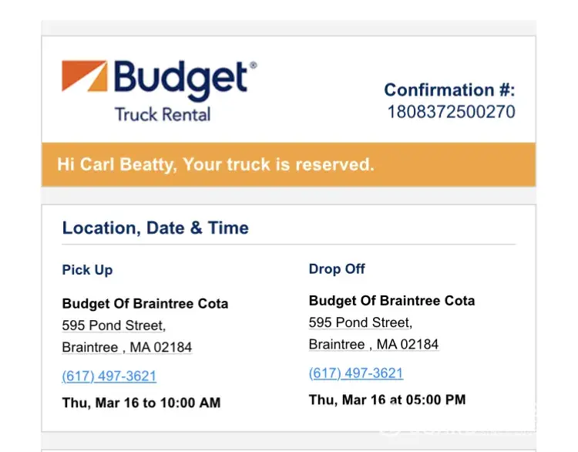The image size is (578, 452).
Task: Click the Drop Off heading
Action: click(337, 269)
